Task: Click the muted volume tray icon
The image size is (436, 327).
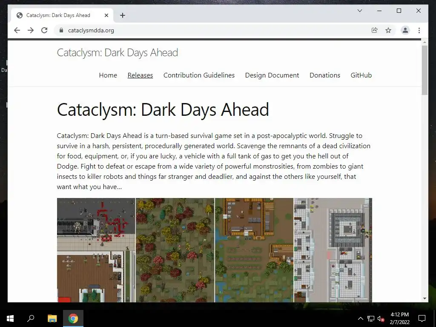Action: click(381, 318)
